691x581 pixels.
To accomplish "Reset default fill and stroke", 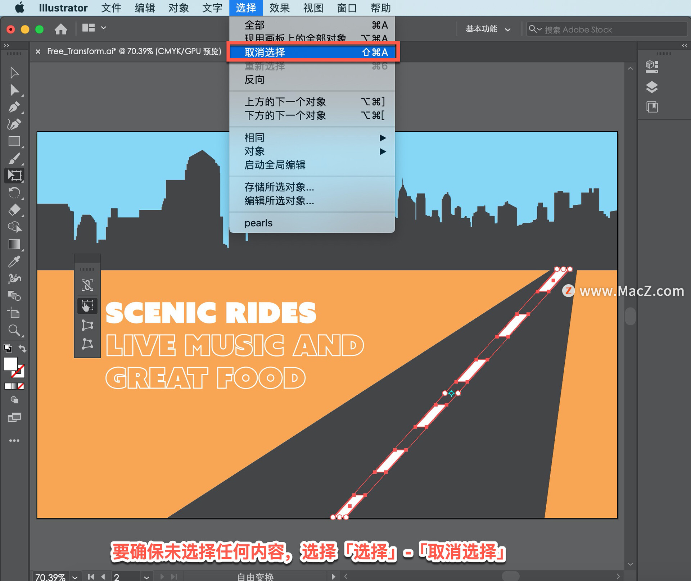I will click(x=8, y=348).
